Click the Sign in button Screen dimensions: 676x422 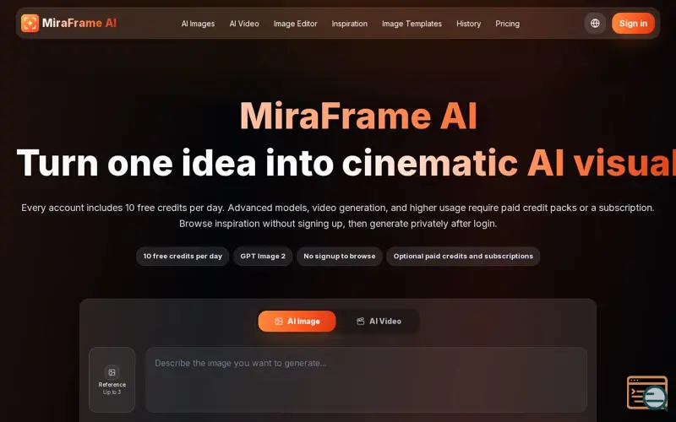coord(633,24)
